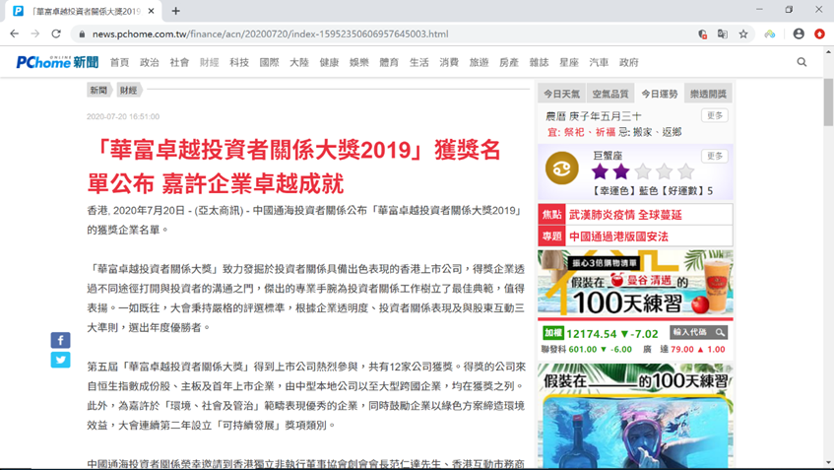
Task: Open 武漢肺炎疫情 全球蔓延 headline
Action: pyautogui.click(x=625, y=215)
